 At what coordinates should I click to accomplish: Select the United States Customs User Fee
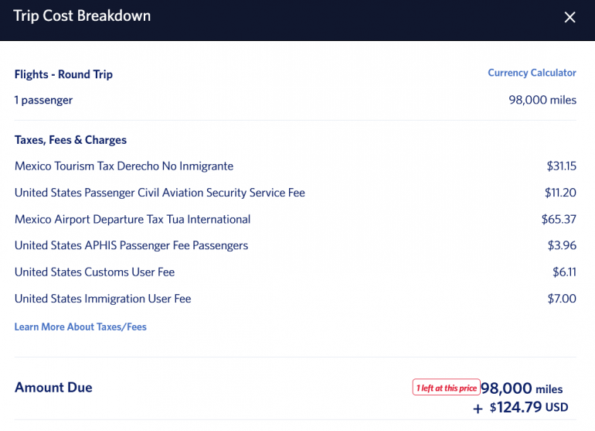click(x=94, y=272)
